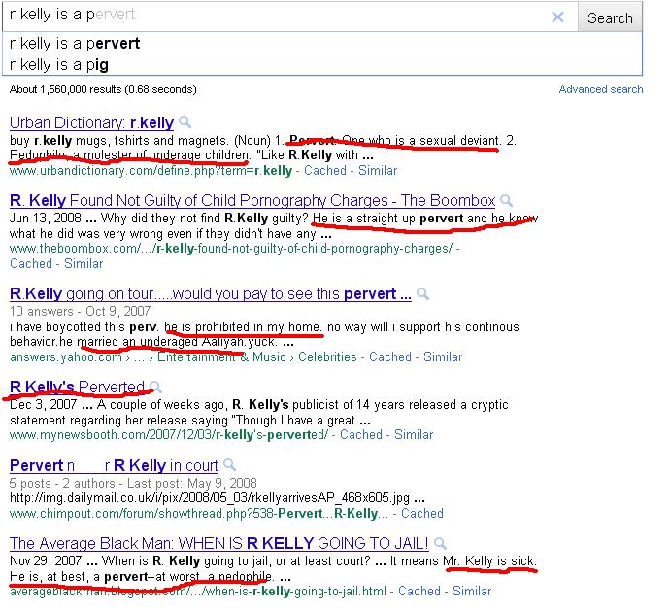Open Cached link for the urbandictionary.com result
The width and height of the screenshot is (671, 610).
tap(325, 170)
